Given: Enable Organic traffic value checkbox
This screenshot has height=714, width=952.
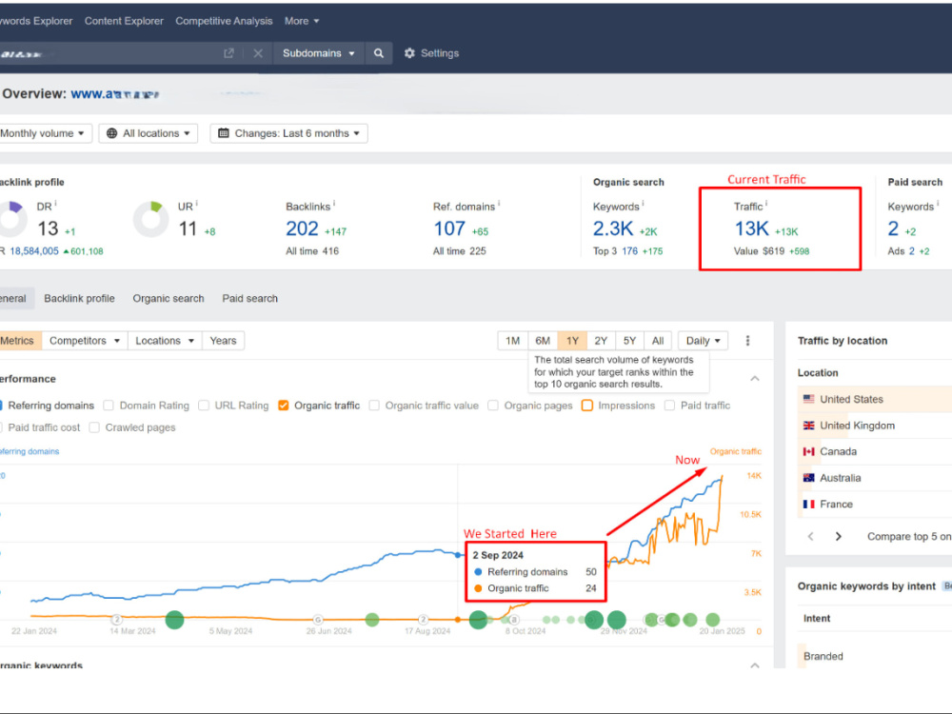Looking at the screenshot, I should (x=374, y=405).
